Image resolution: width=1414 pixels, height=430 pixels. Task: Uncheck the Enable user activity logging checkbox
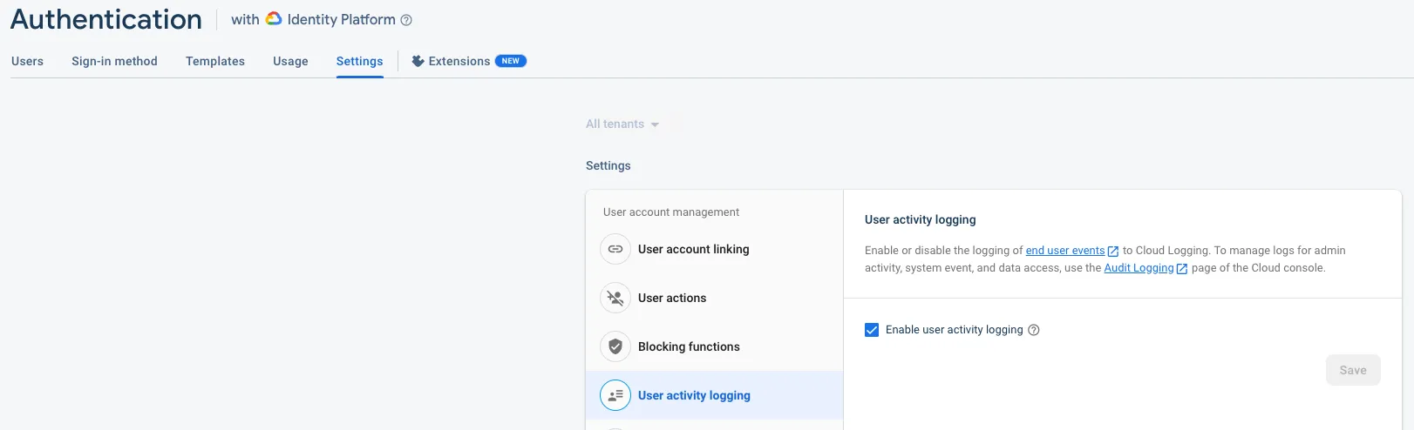click(872, 330)
